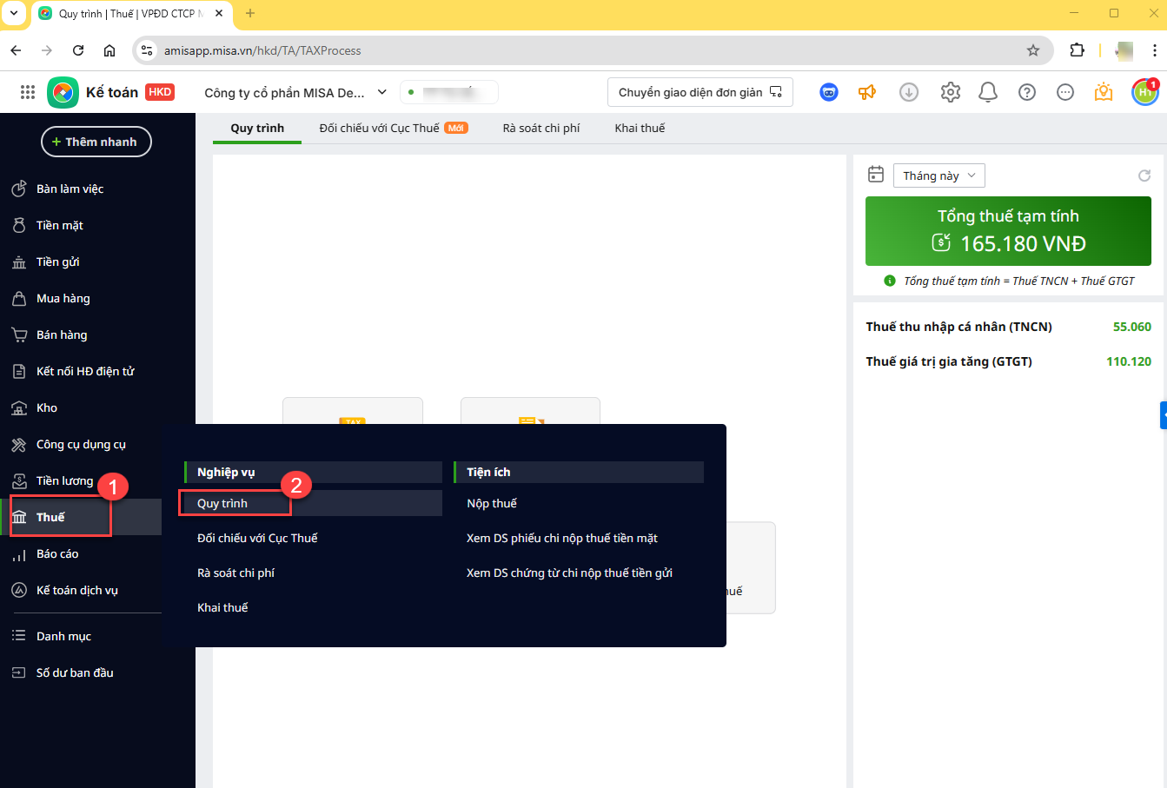Click Chuyển giao diện đơn giản button
The width and height of the screenshot is (1167, 788).
tap(700, 92)
